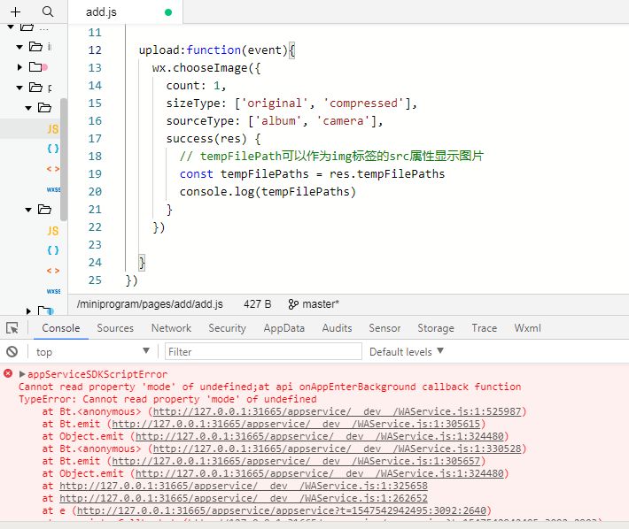Click the git branch icon in status bar
The image size is (629, 529).
point(293,304)
